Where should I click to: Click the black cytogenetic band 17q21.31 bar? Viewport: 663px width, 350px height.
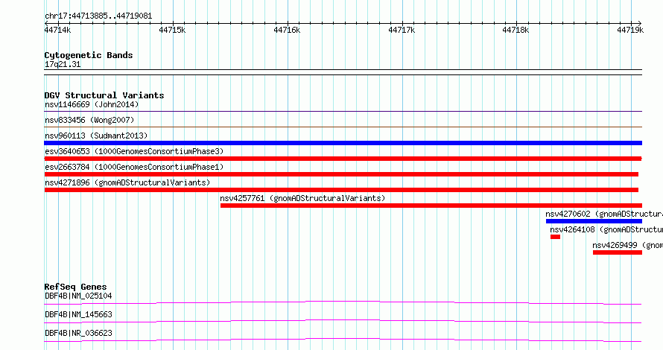tap(343, 72)
